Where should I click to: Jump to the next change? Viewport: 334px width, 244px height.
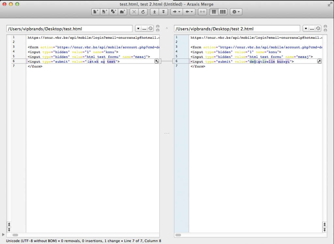(x=163, y=12)
